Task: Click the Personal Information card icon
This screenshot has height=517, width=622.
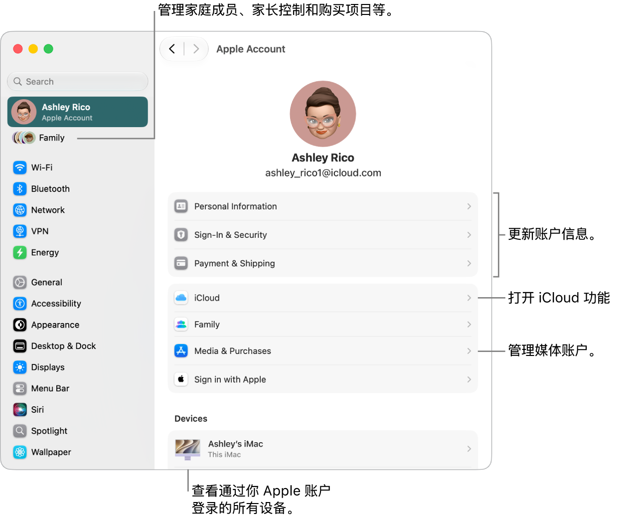Action: (181, 206)
